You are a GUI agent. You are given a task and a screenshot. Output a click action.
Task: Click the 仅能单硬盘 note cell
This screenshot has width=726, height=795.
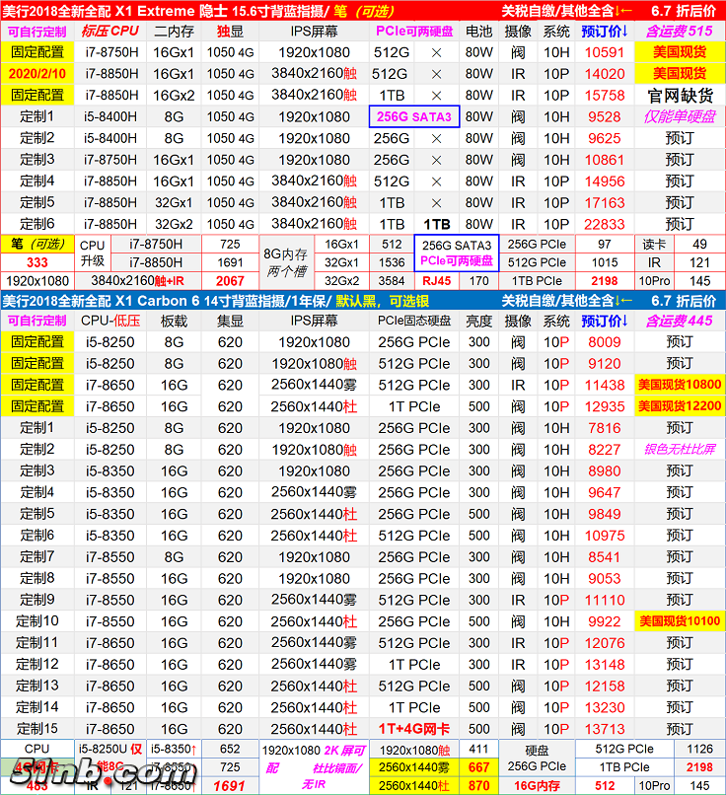point(680,116)
